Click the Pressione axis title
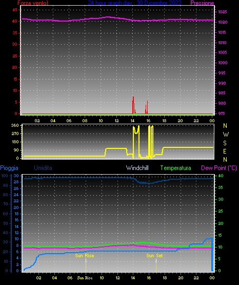This screenshot has height=285, width=239. tap(202, 3)
